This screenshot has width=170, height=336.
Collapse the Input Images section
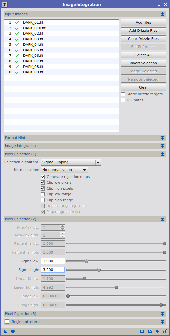tap(162, 14)
